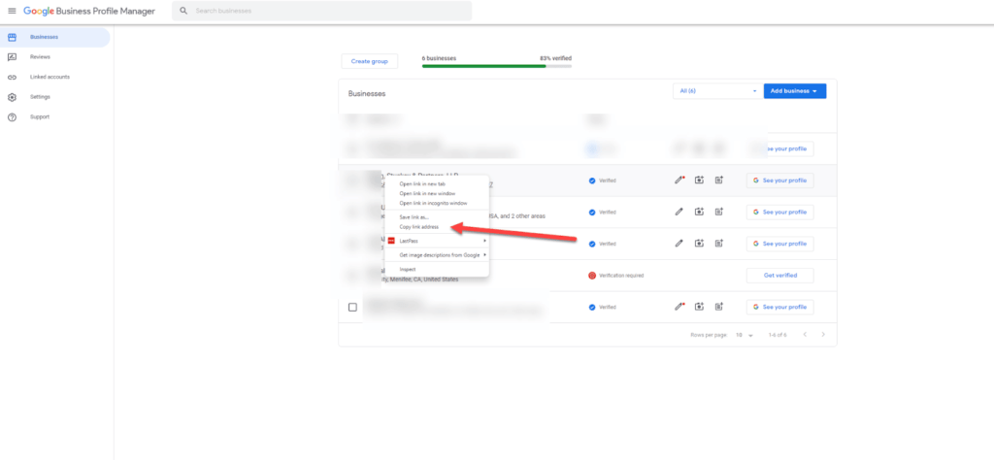This screenshot has height=460, width=994.
Task: Click the edit pencil icon in the last row
Action: pyautogui.click(x=679, y=307)
